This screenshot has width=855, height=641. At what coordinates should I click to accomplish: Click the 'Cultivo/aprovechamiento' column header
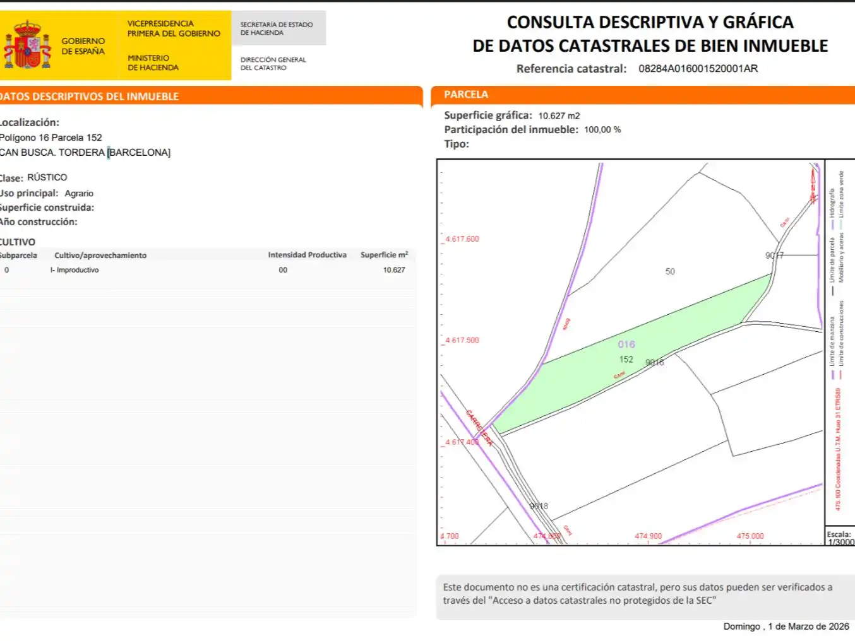(x=100, y=256)
